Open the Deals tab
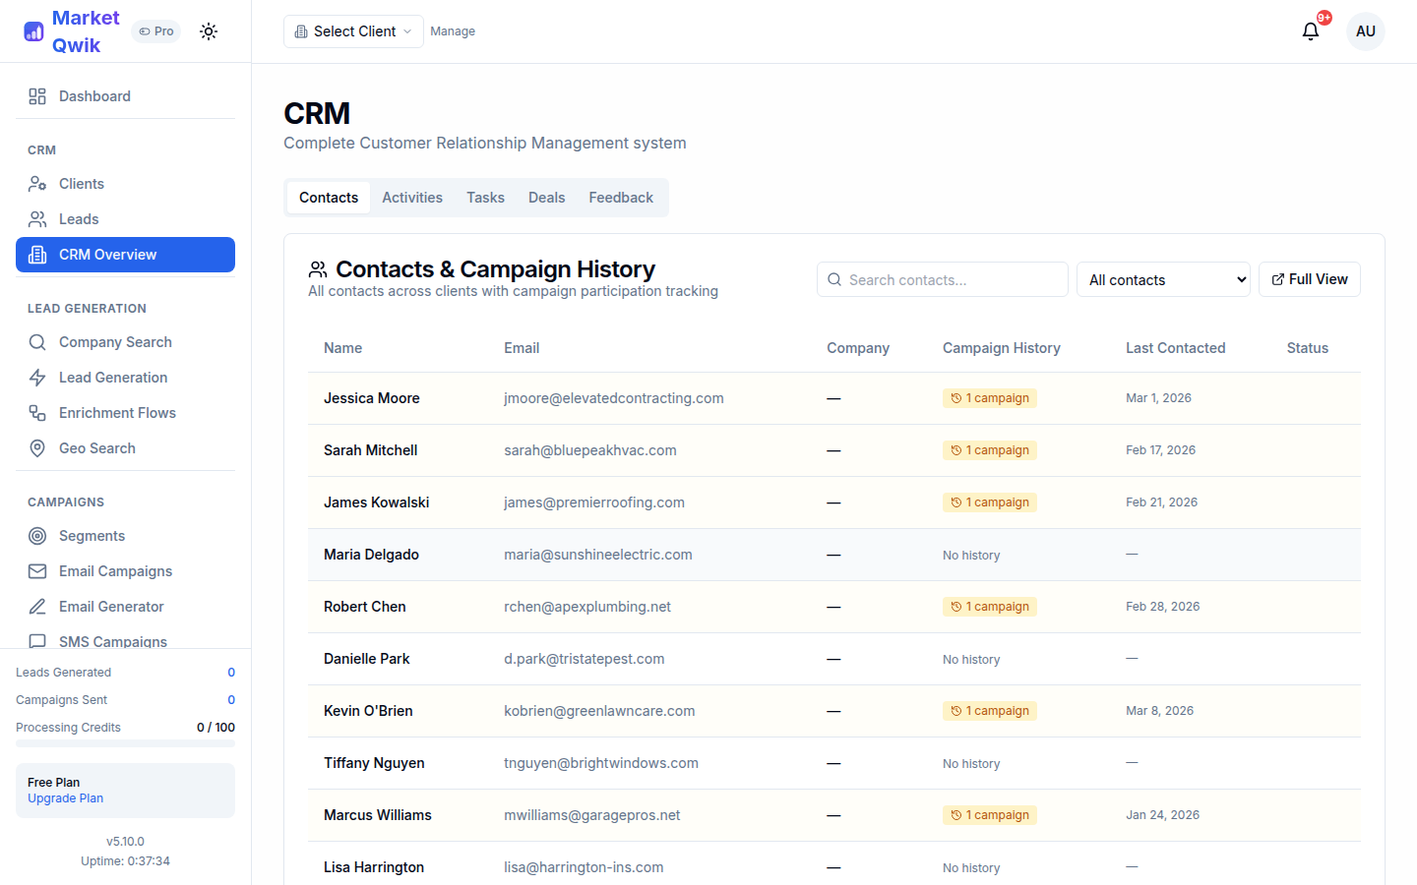 coord(546,197)
